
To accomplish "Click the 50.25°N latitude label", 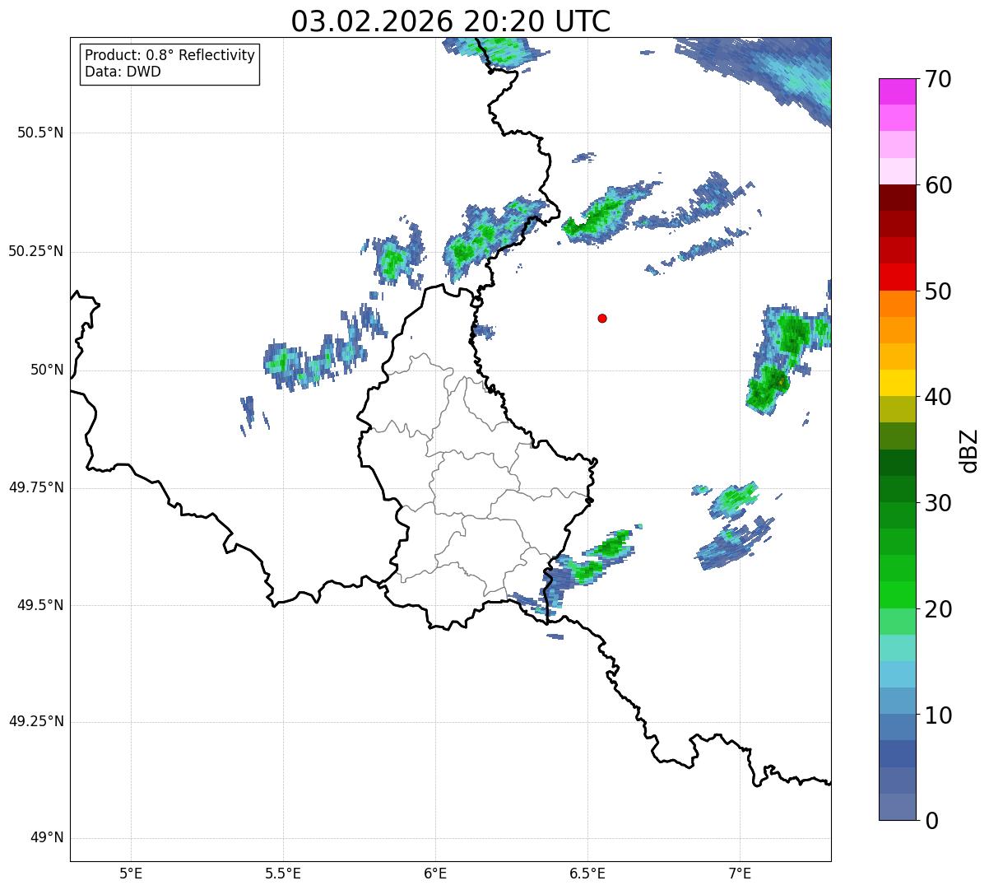I will coord(35,251).
